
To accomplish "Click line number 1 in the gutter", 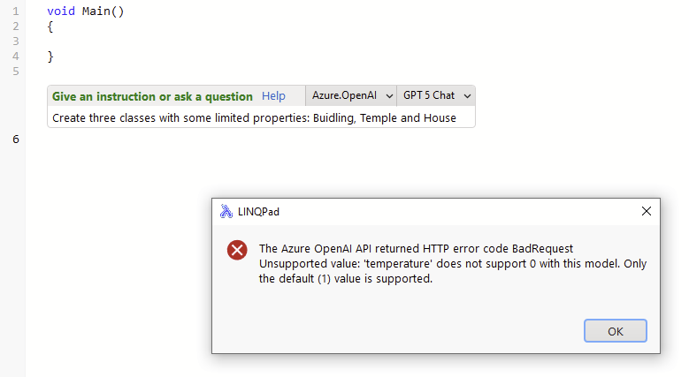I will (16, 11).
